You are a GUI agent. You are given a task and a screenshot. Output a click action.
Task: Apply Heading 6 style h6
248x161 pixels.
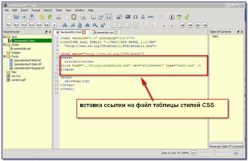click(x=47, y=25)
